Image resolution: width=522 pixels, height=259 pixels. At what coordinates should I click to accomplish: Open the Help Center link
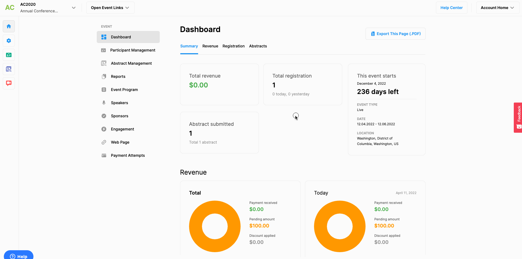[x=451, y=8]
